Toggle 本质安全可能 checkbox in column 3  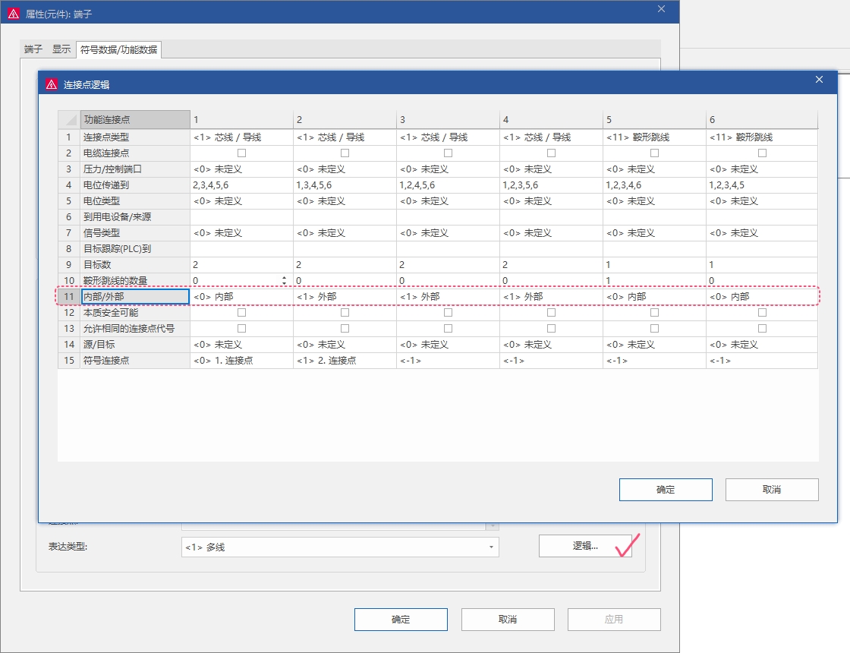448,312
